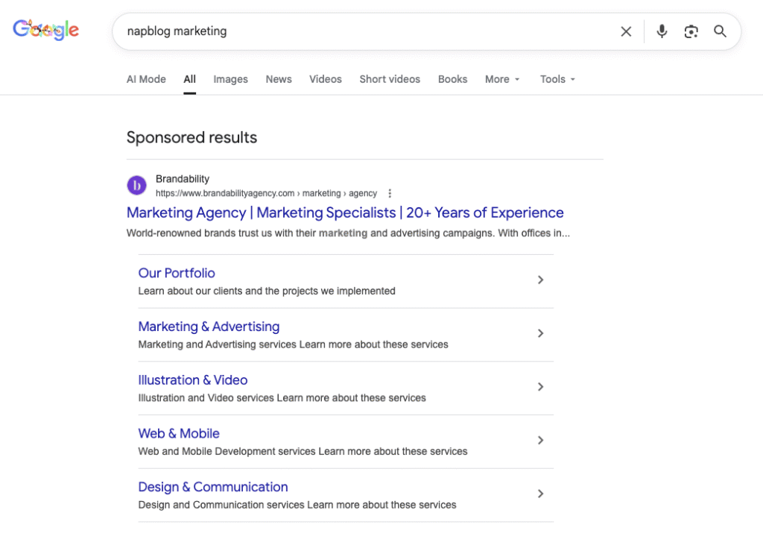The image size is (763, 542).
Task: Open the Illustration & Video sitelink
Action: (x=193, y=379)
